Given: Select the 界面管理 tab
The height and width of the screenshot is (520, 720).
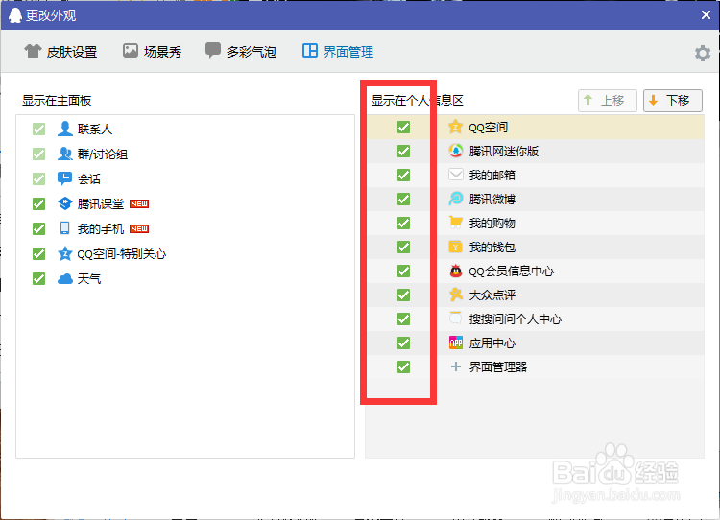Looking at the screenshot, I should point(338,52).
